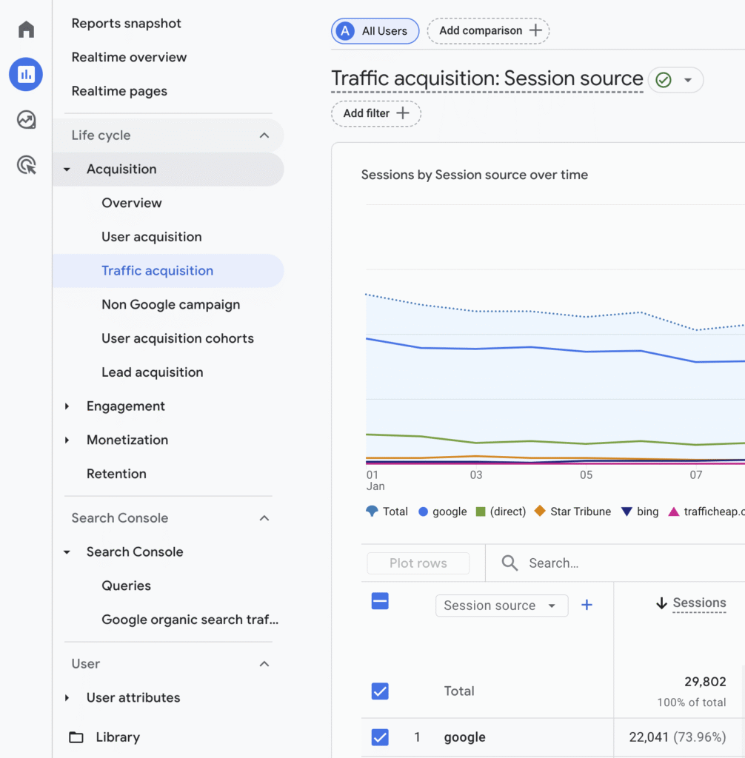This screenshot has height=758, width=745.
Task: Open the Home icon in left rail
Action: 26,30
